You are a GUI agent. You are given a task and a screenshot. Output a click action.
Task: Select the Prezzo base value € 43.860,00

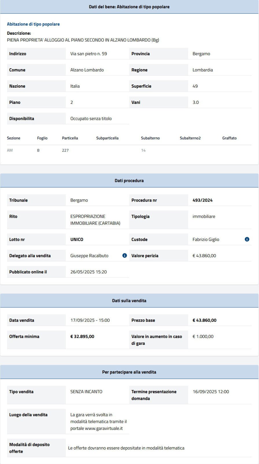[x=204, y=320]
